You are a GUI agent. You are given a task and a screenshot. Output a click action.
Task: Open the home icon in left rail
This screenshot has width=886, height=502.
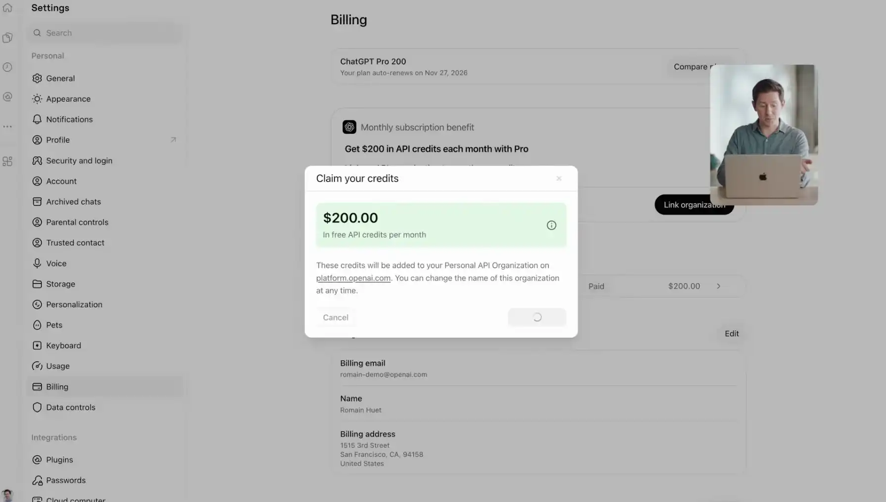click(x=7, y=7)
